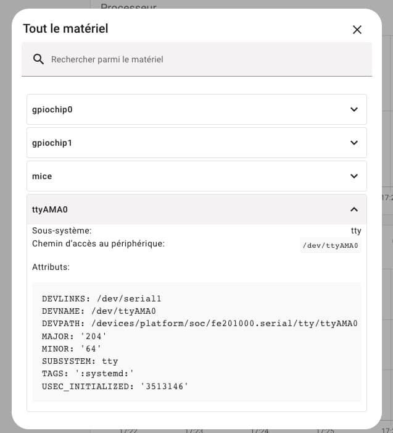Close the Tout le matériel dialog
Viewport: 393px width, 433px height.
[357, 30]
